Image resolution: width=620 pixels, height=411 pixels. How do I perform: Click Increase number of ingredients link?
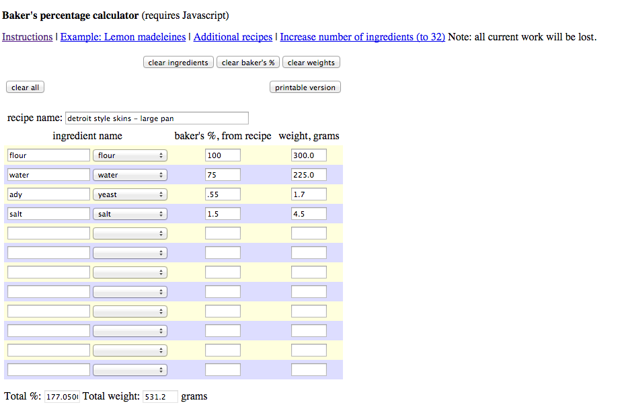coord(362,37)
